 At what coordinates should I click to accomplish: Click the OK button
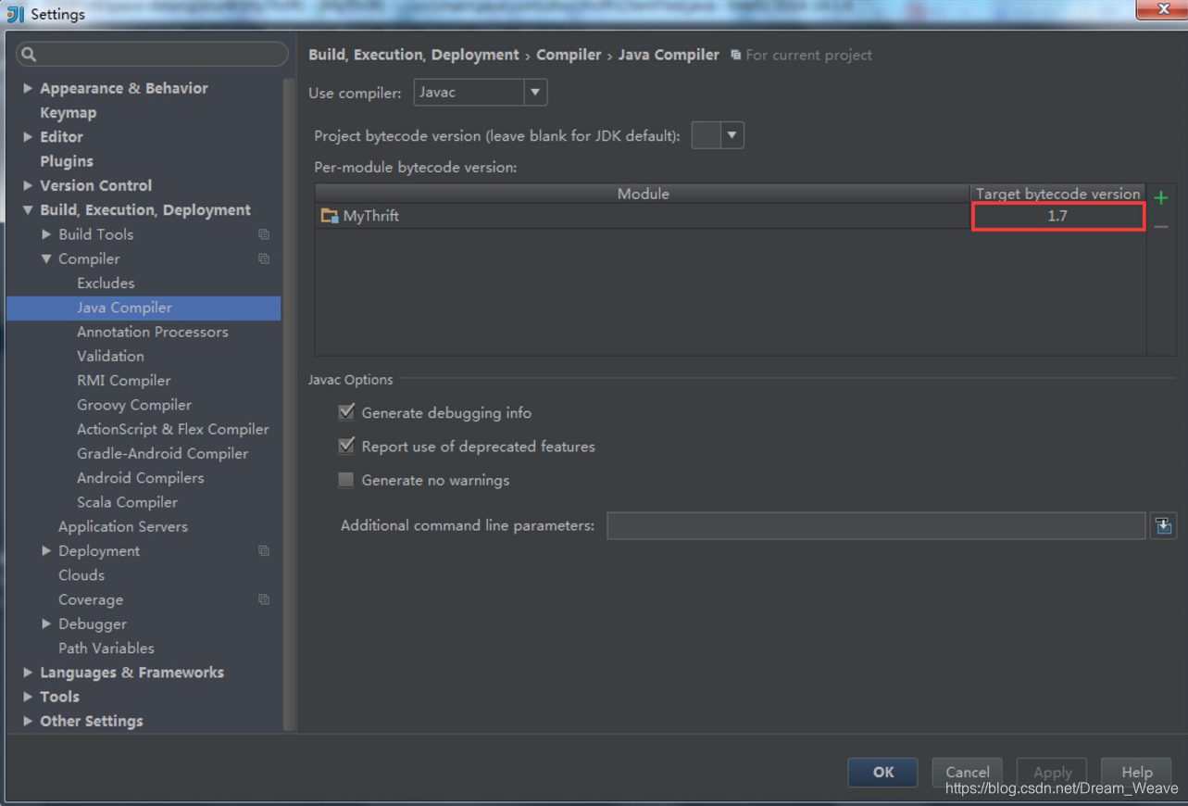coord(882,772)
